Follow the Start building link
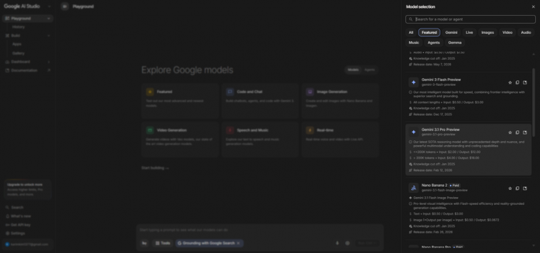 155,168
